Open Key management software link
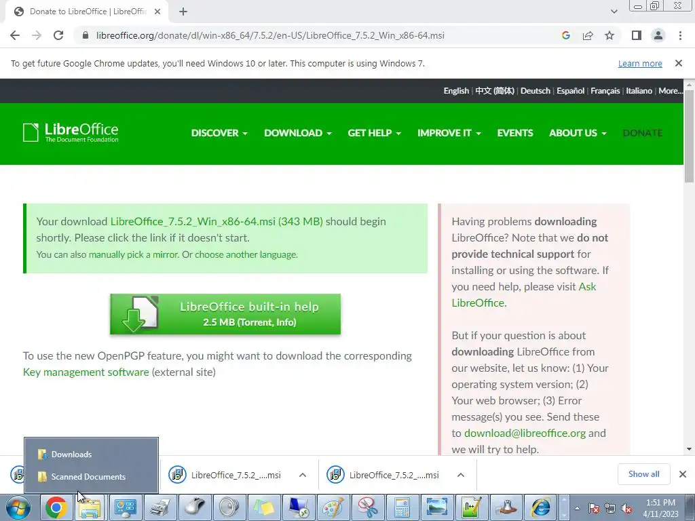695x521 pixels. point(86,372)
